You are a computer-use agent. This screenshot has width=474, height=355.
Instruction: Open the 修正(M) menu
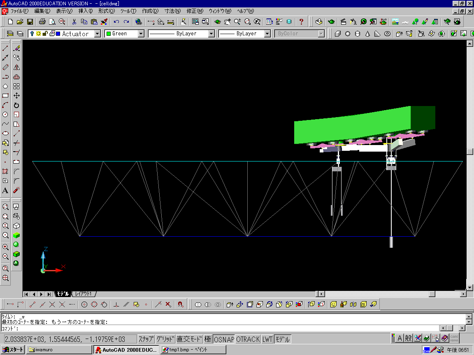(x=195, y=11)
